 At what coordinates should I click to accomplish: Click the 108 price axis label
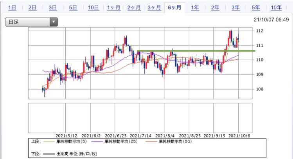259,89
